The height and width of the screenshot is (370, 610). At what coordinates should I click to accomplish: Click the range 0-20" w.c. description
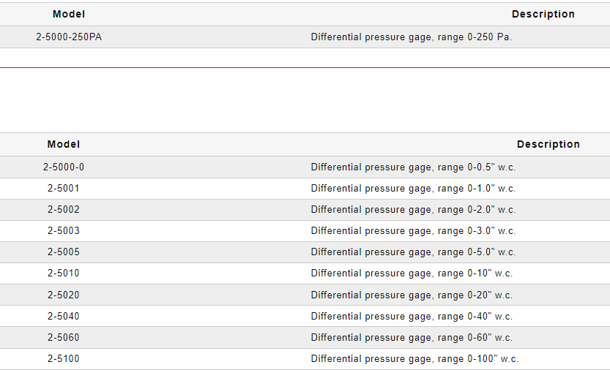click(412, 295)
